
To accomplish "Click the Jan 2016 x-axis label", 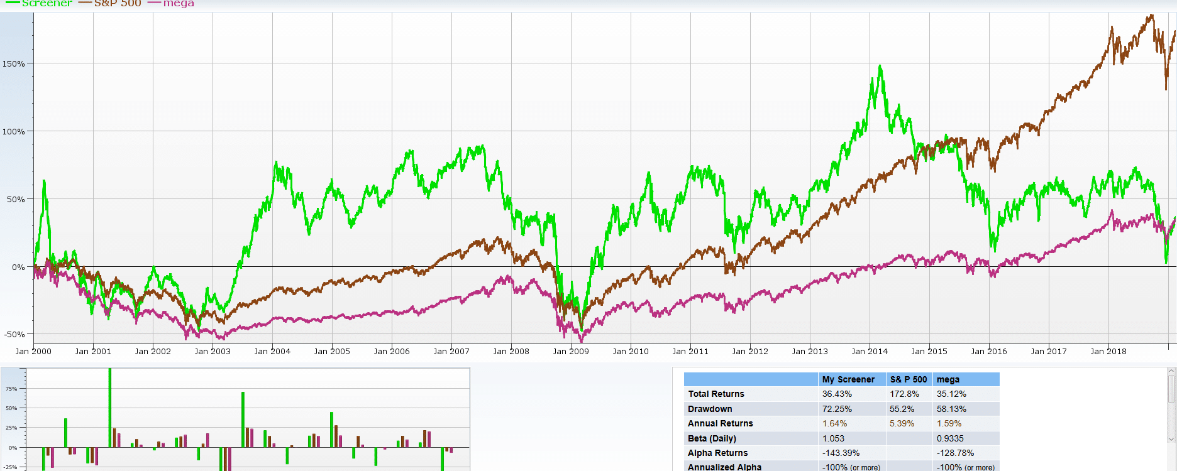I will point(989,351).
